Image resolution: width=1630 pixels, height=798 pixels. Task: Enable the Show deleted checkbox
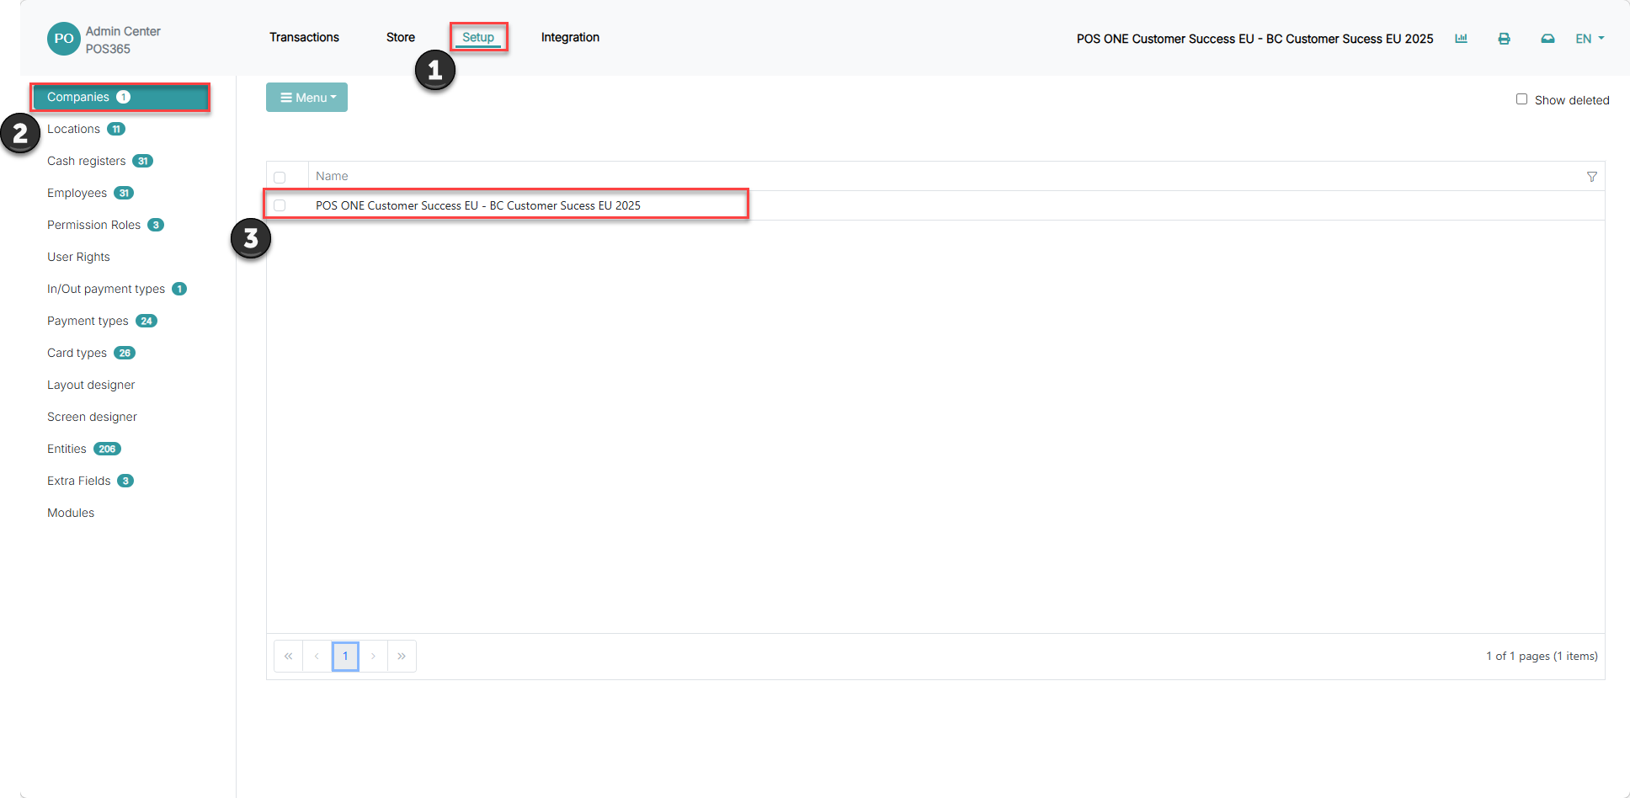(x=1521, y=99)
